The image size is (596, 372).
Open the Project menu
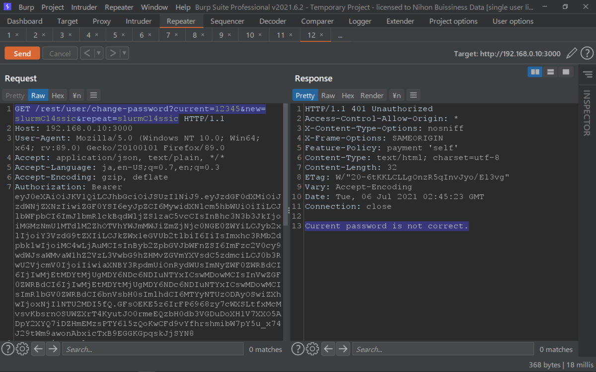coord(53,7)
